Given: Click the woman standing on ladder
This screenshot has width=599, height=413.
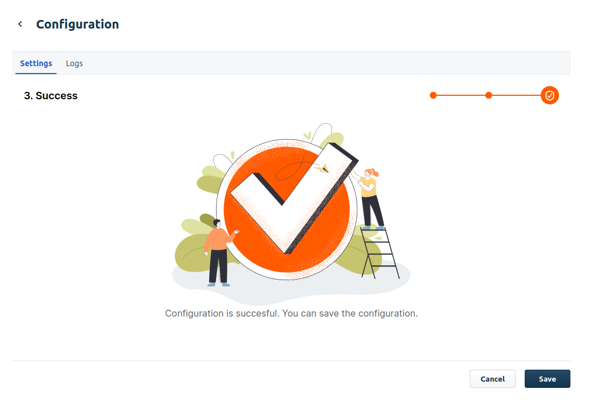Looking at the screenshot, I should tap(370, 197).
